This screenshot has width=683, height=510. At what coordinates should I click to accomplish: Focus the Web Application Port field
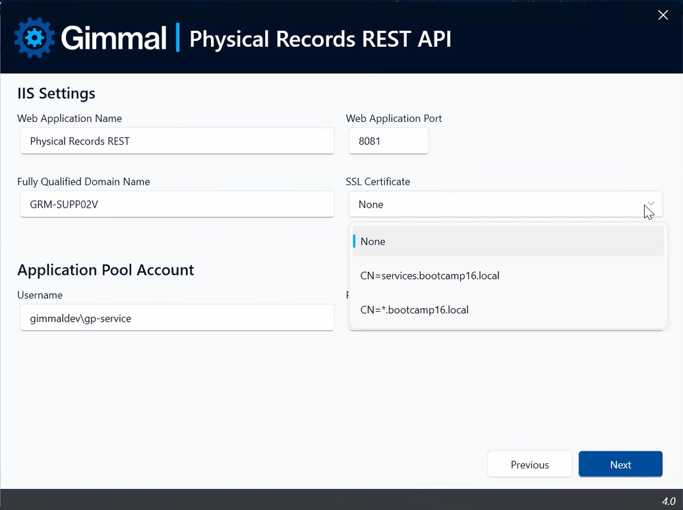[388, 141]
